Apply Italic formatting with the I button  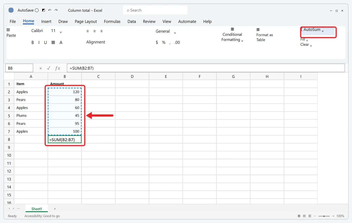pos(39,42)
